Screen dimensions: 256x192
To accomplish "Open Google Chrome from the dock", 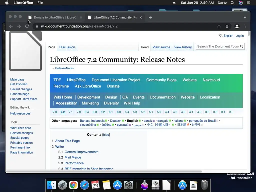I will point(73,185).
